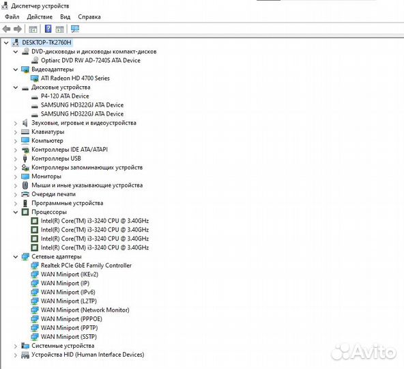Click the Клавиатуры keyboard icon

pos(25,132)
